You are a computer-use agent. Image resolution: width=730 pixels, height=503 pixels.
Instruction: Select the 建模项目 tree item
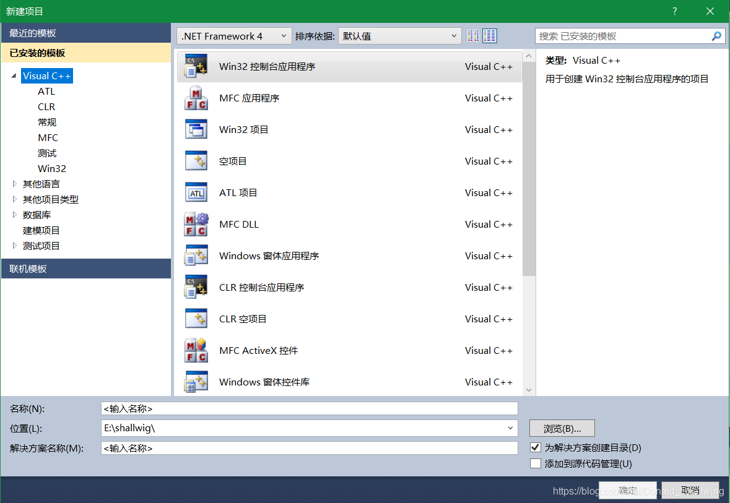click(x=41, y=230)
